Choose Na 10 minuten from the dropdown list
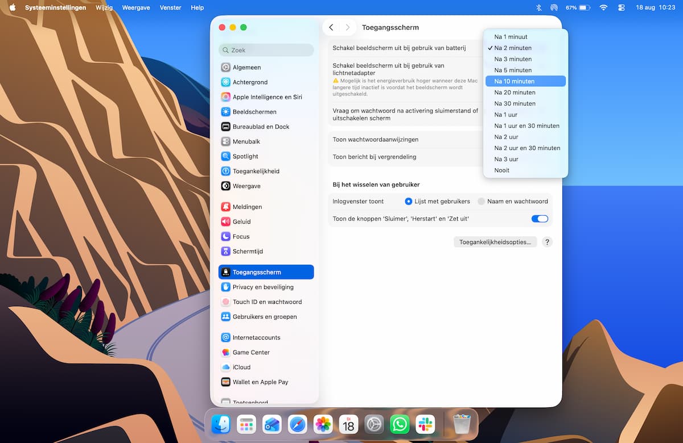The height and width of the screenshot is (443, 683). coord(525,81)
